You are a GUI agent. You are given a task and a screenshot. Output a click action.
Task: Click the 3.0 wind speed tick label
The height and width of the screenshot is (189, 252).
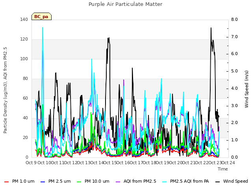coord(234,106)
